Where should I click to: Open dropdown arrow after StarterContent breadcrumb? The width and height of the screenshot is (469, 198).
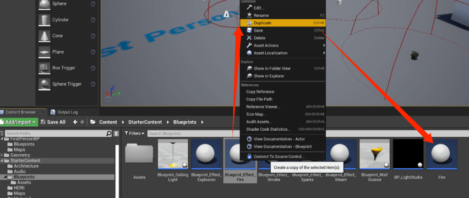[x=168, y=122]
